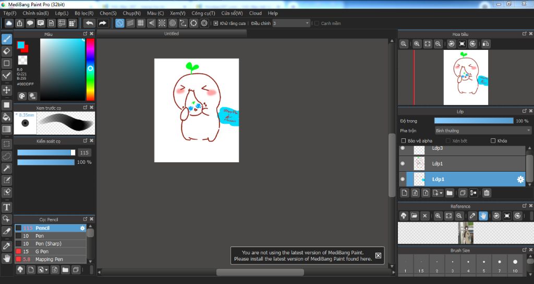Open snap settings gear icon

click(204, 23)
